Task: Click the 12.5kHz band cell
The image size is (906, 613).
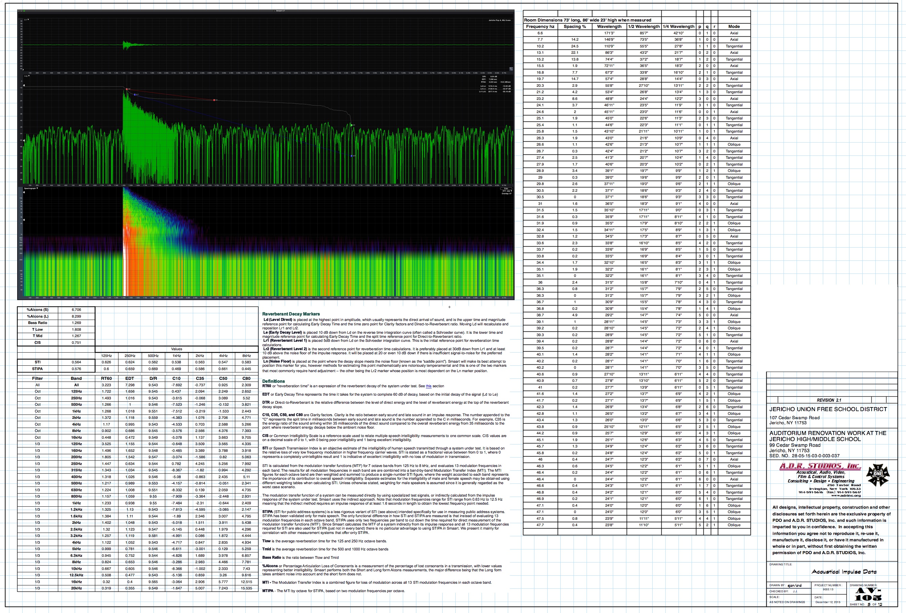Action: tap(76, 575)
